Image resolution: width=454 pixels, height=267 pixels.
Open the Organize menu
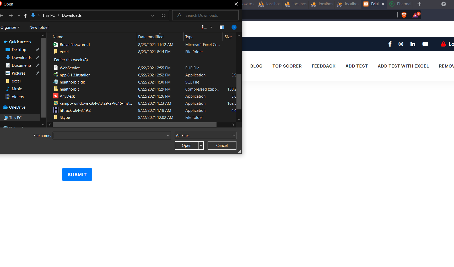coord(10,27)
